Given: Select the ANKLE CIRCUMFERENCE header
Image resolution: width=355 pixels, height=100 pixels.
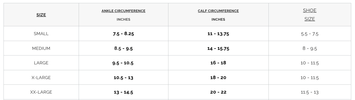Looking at the screenshot, I should (x=124, y=11).
